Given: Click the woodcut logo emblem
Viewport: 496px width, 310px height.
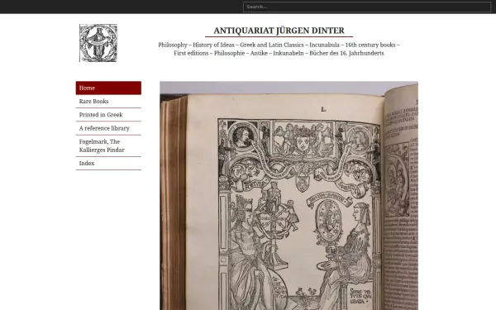Looking at the screenshot, I should click(98, 43).
